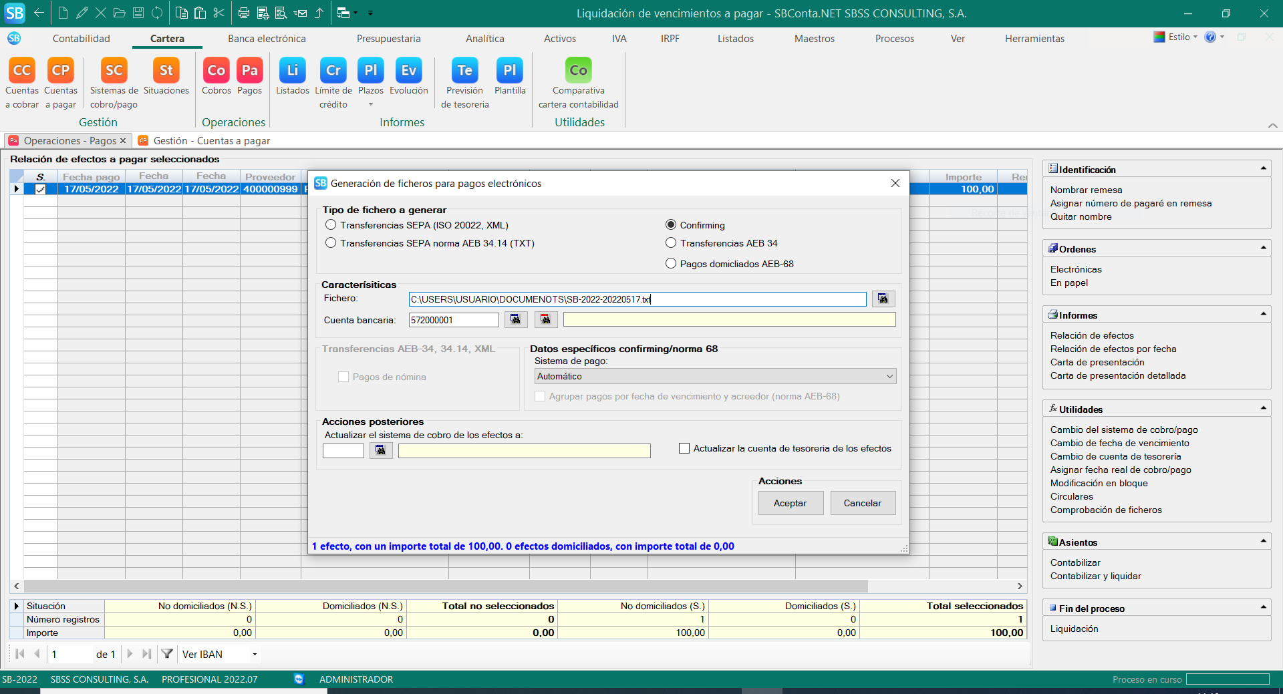The width and height of the screenshot is (1283, 694).
Task: Open Previsión de tesorería report
Action: coord(464,71)
